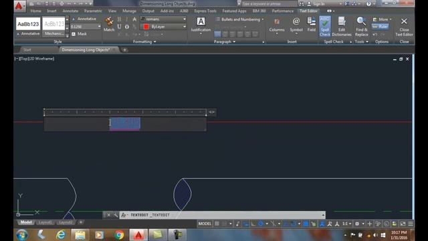The height and width of the screenshot is (241, 428).
Task: Select the first paragraph alignment button
Action: 217,34
